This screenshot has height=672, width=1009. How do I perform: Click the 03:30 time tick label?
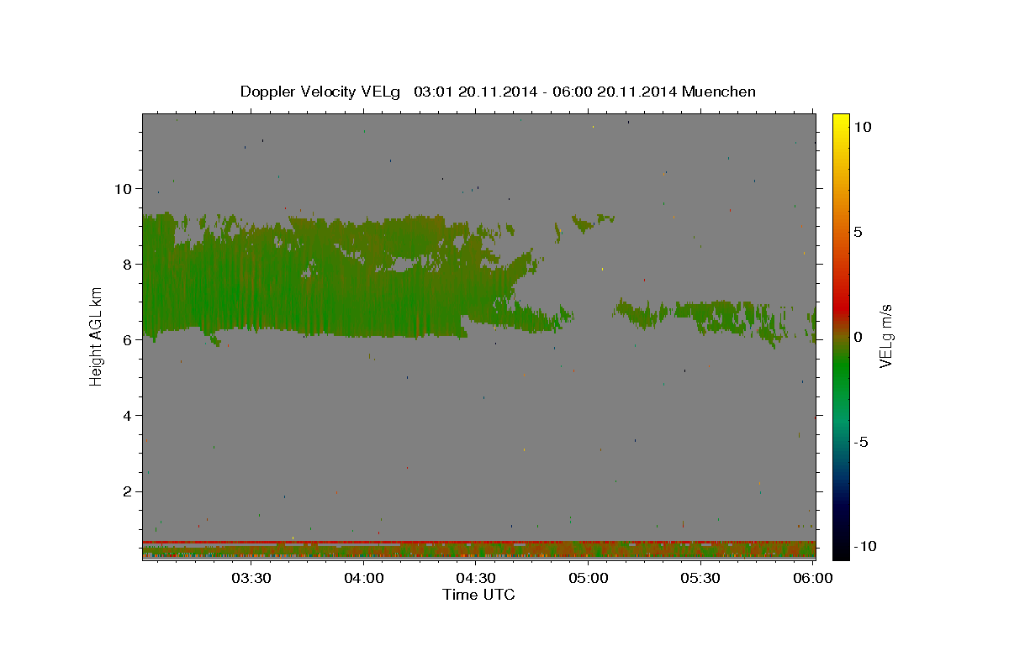pyautogui.click(x=251, y=578)
